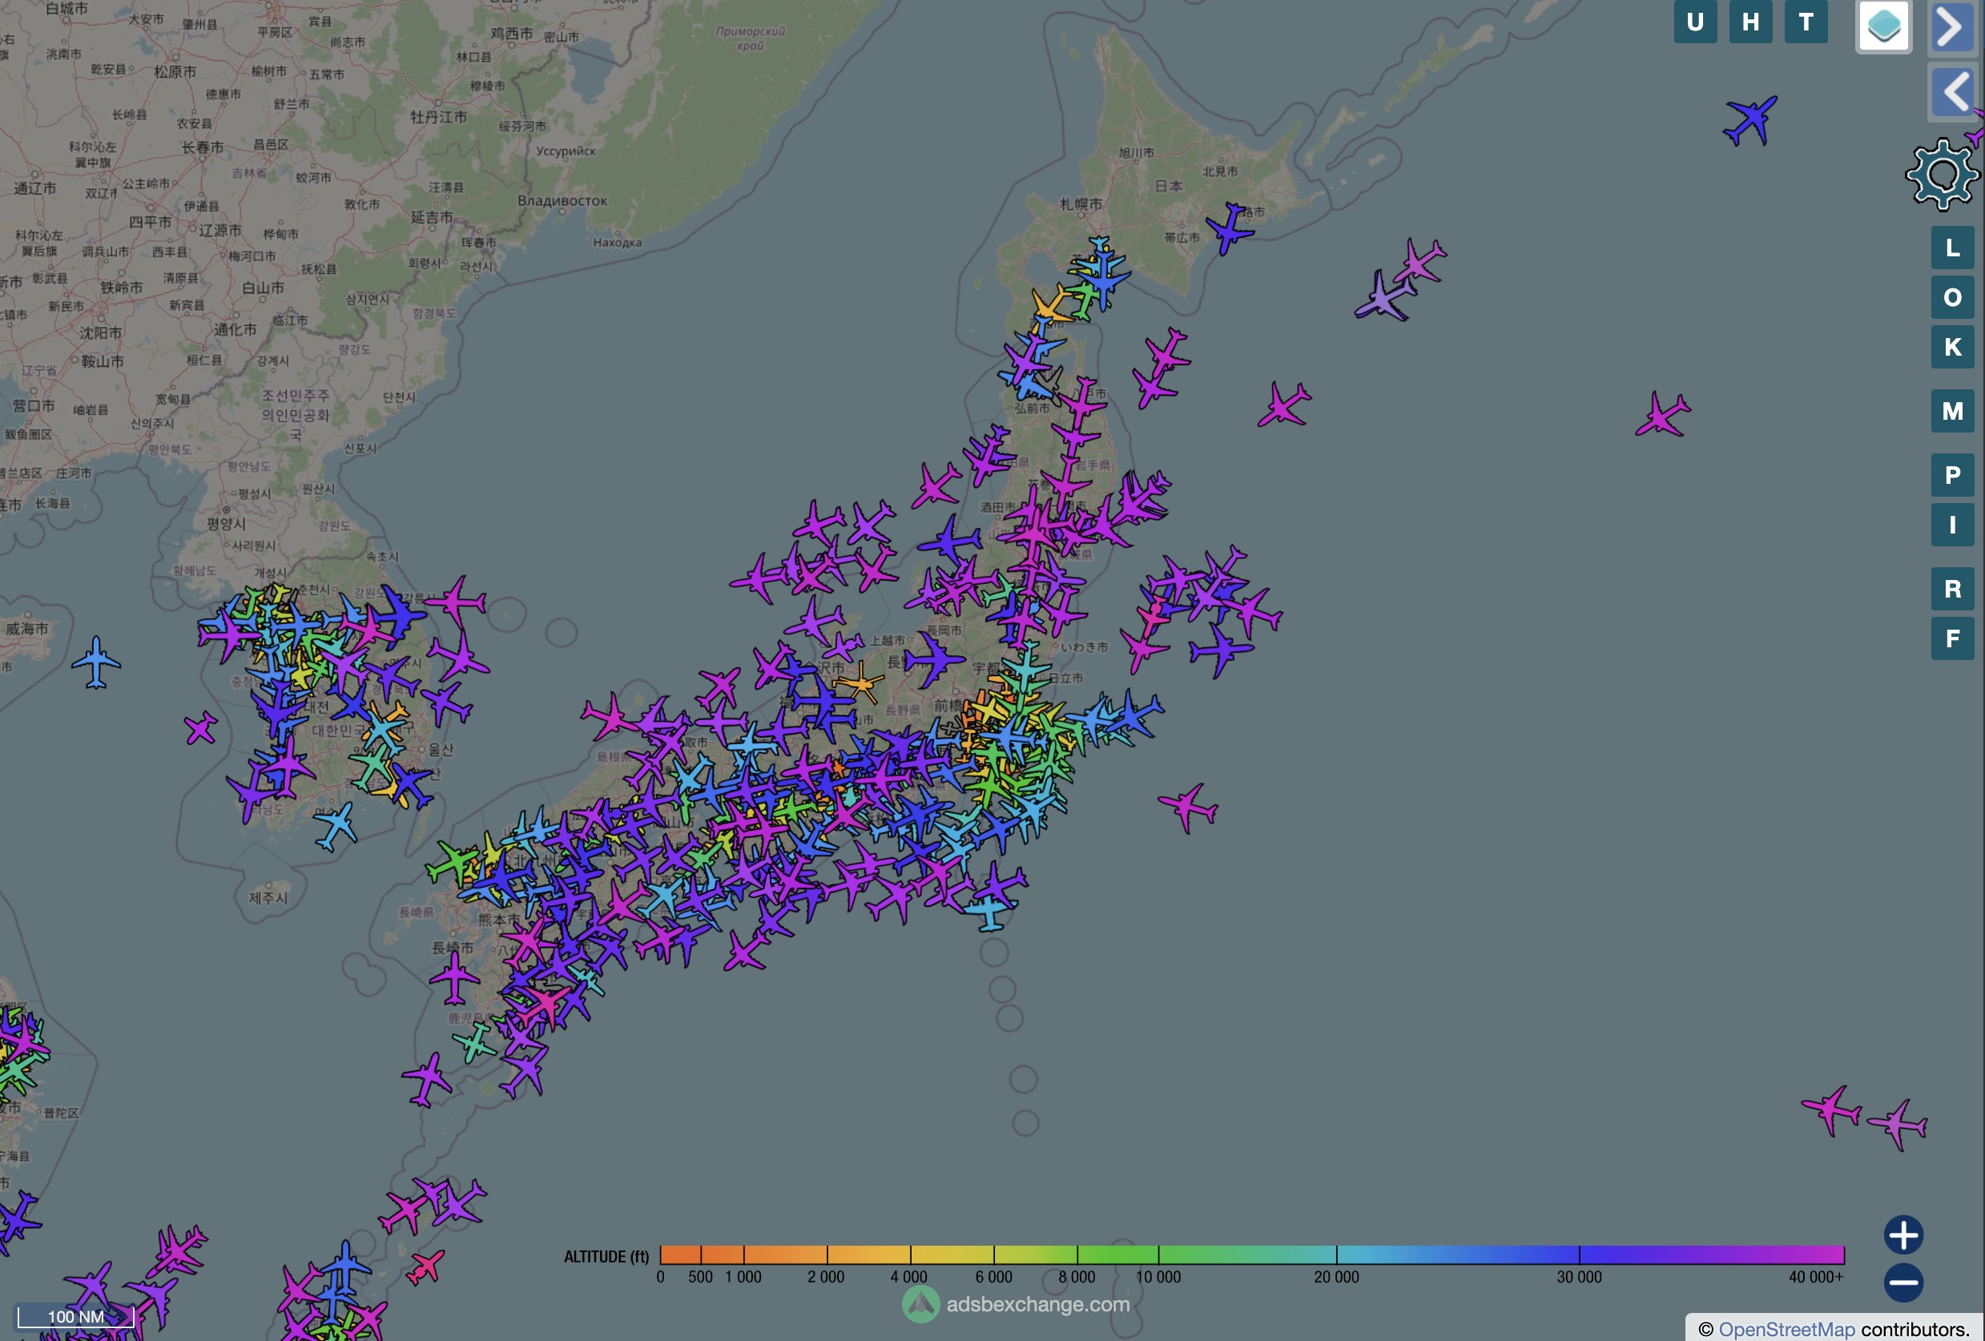Open the settings gear

click(1942, 175)
